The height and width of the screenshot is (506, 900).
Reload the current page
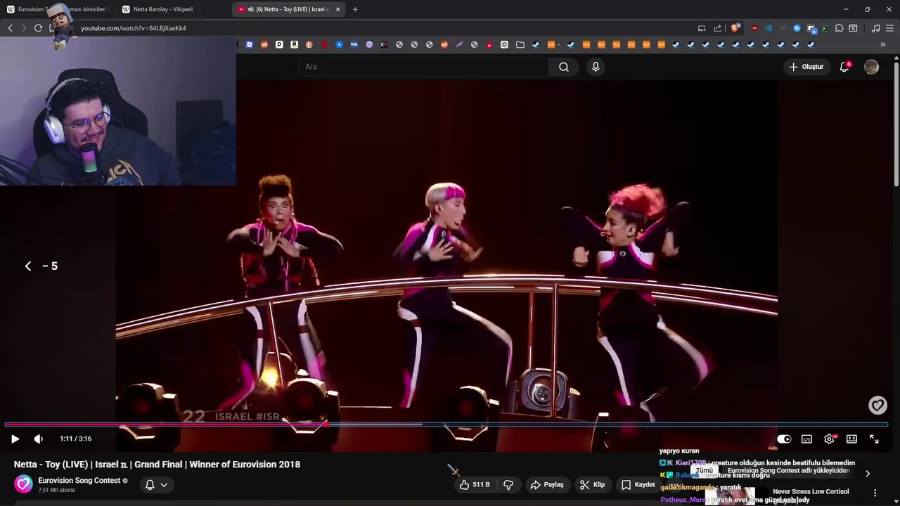pyautogui.click(x=38, y=28)
